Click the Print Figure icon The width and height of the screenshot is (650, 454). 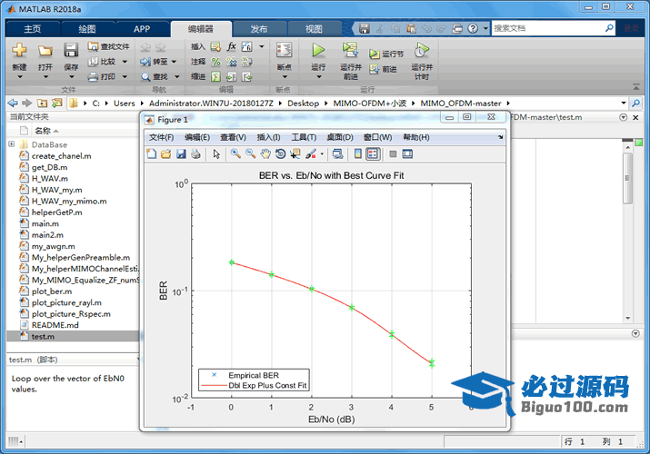[195, 153]
